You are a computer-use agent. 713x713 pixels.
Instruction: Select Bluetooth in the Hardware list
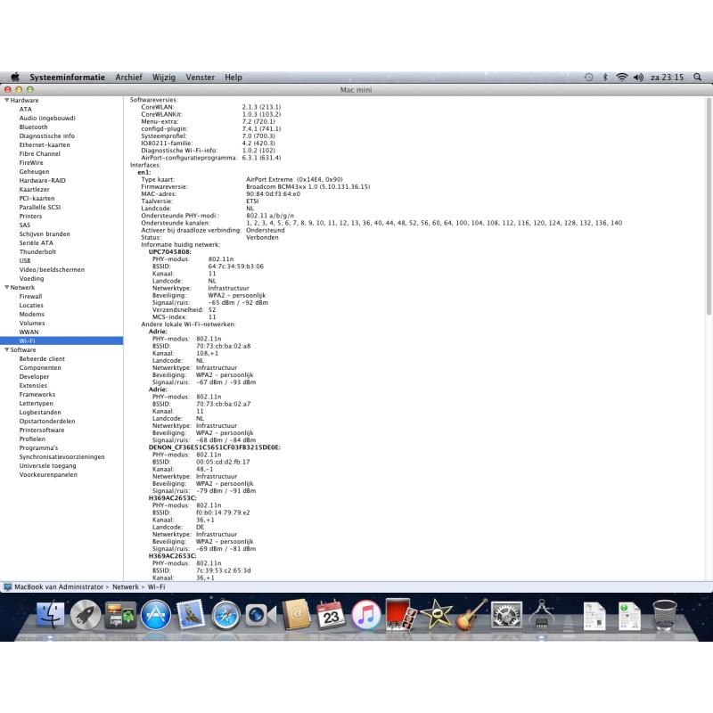point(33,127)
